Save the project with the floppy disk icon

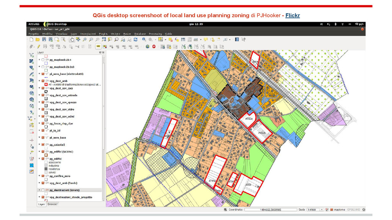coord(44,39)
